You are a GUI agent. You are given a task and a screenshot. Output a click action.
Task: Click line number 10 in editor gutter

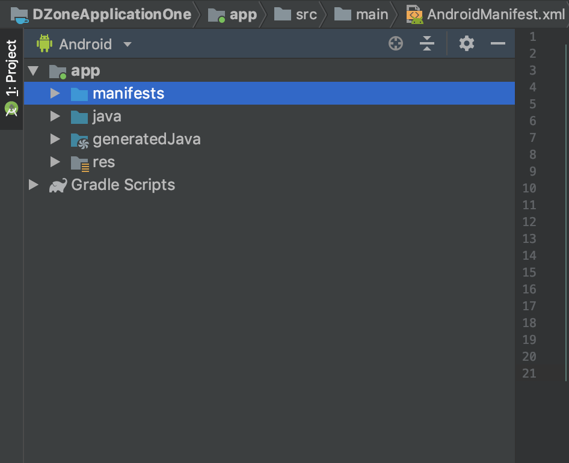click(529, 188)
